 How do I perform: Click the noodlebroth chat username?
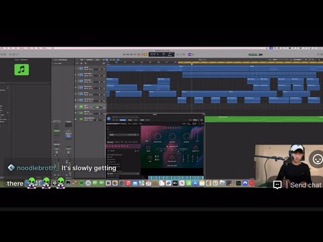[x=38, y=168]
